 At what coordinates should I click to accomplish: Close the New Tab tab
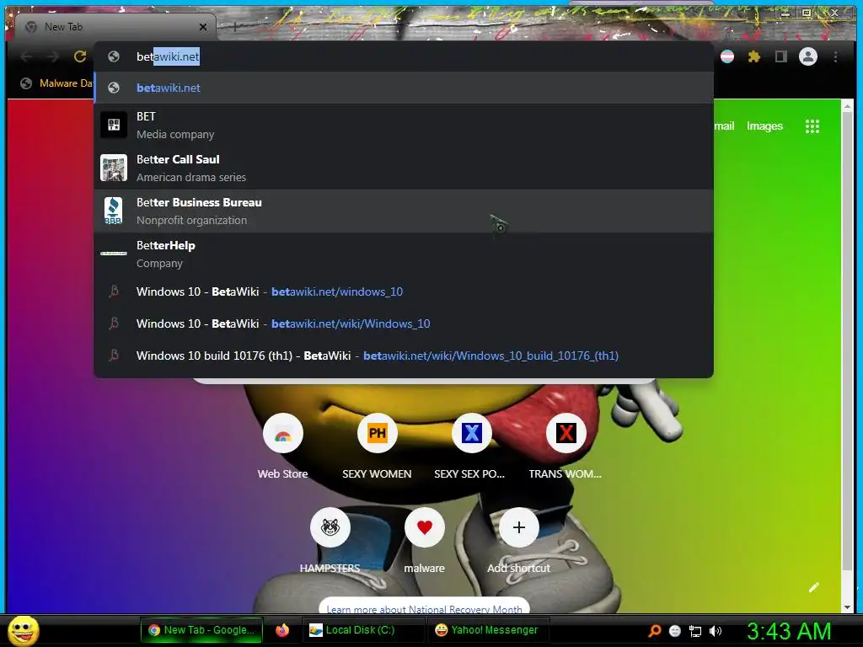tap(203, 26)
